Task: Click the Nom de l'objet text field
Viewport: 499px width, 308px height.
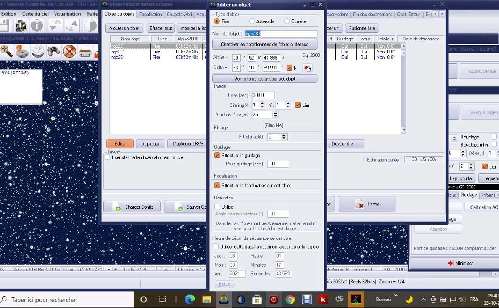Action: [x=281, y=34]
